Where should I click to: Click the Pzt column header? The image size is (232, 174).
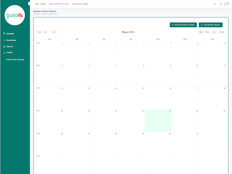pos(50,39)
